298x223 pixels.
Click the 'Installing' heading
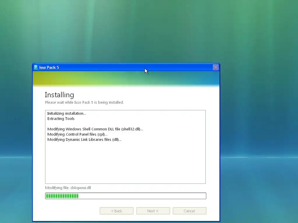(x=59, y=95)
